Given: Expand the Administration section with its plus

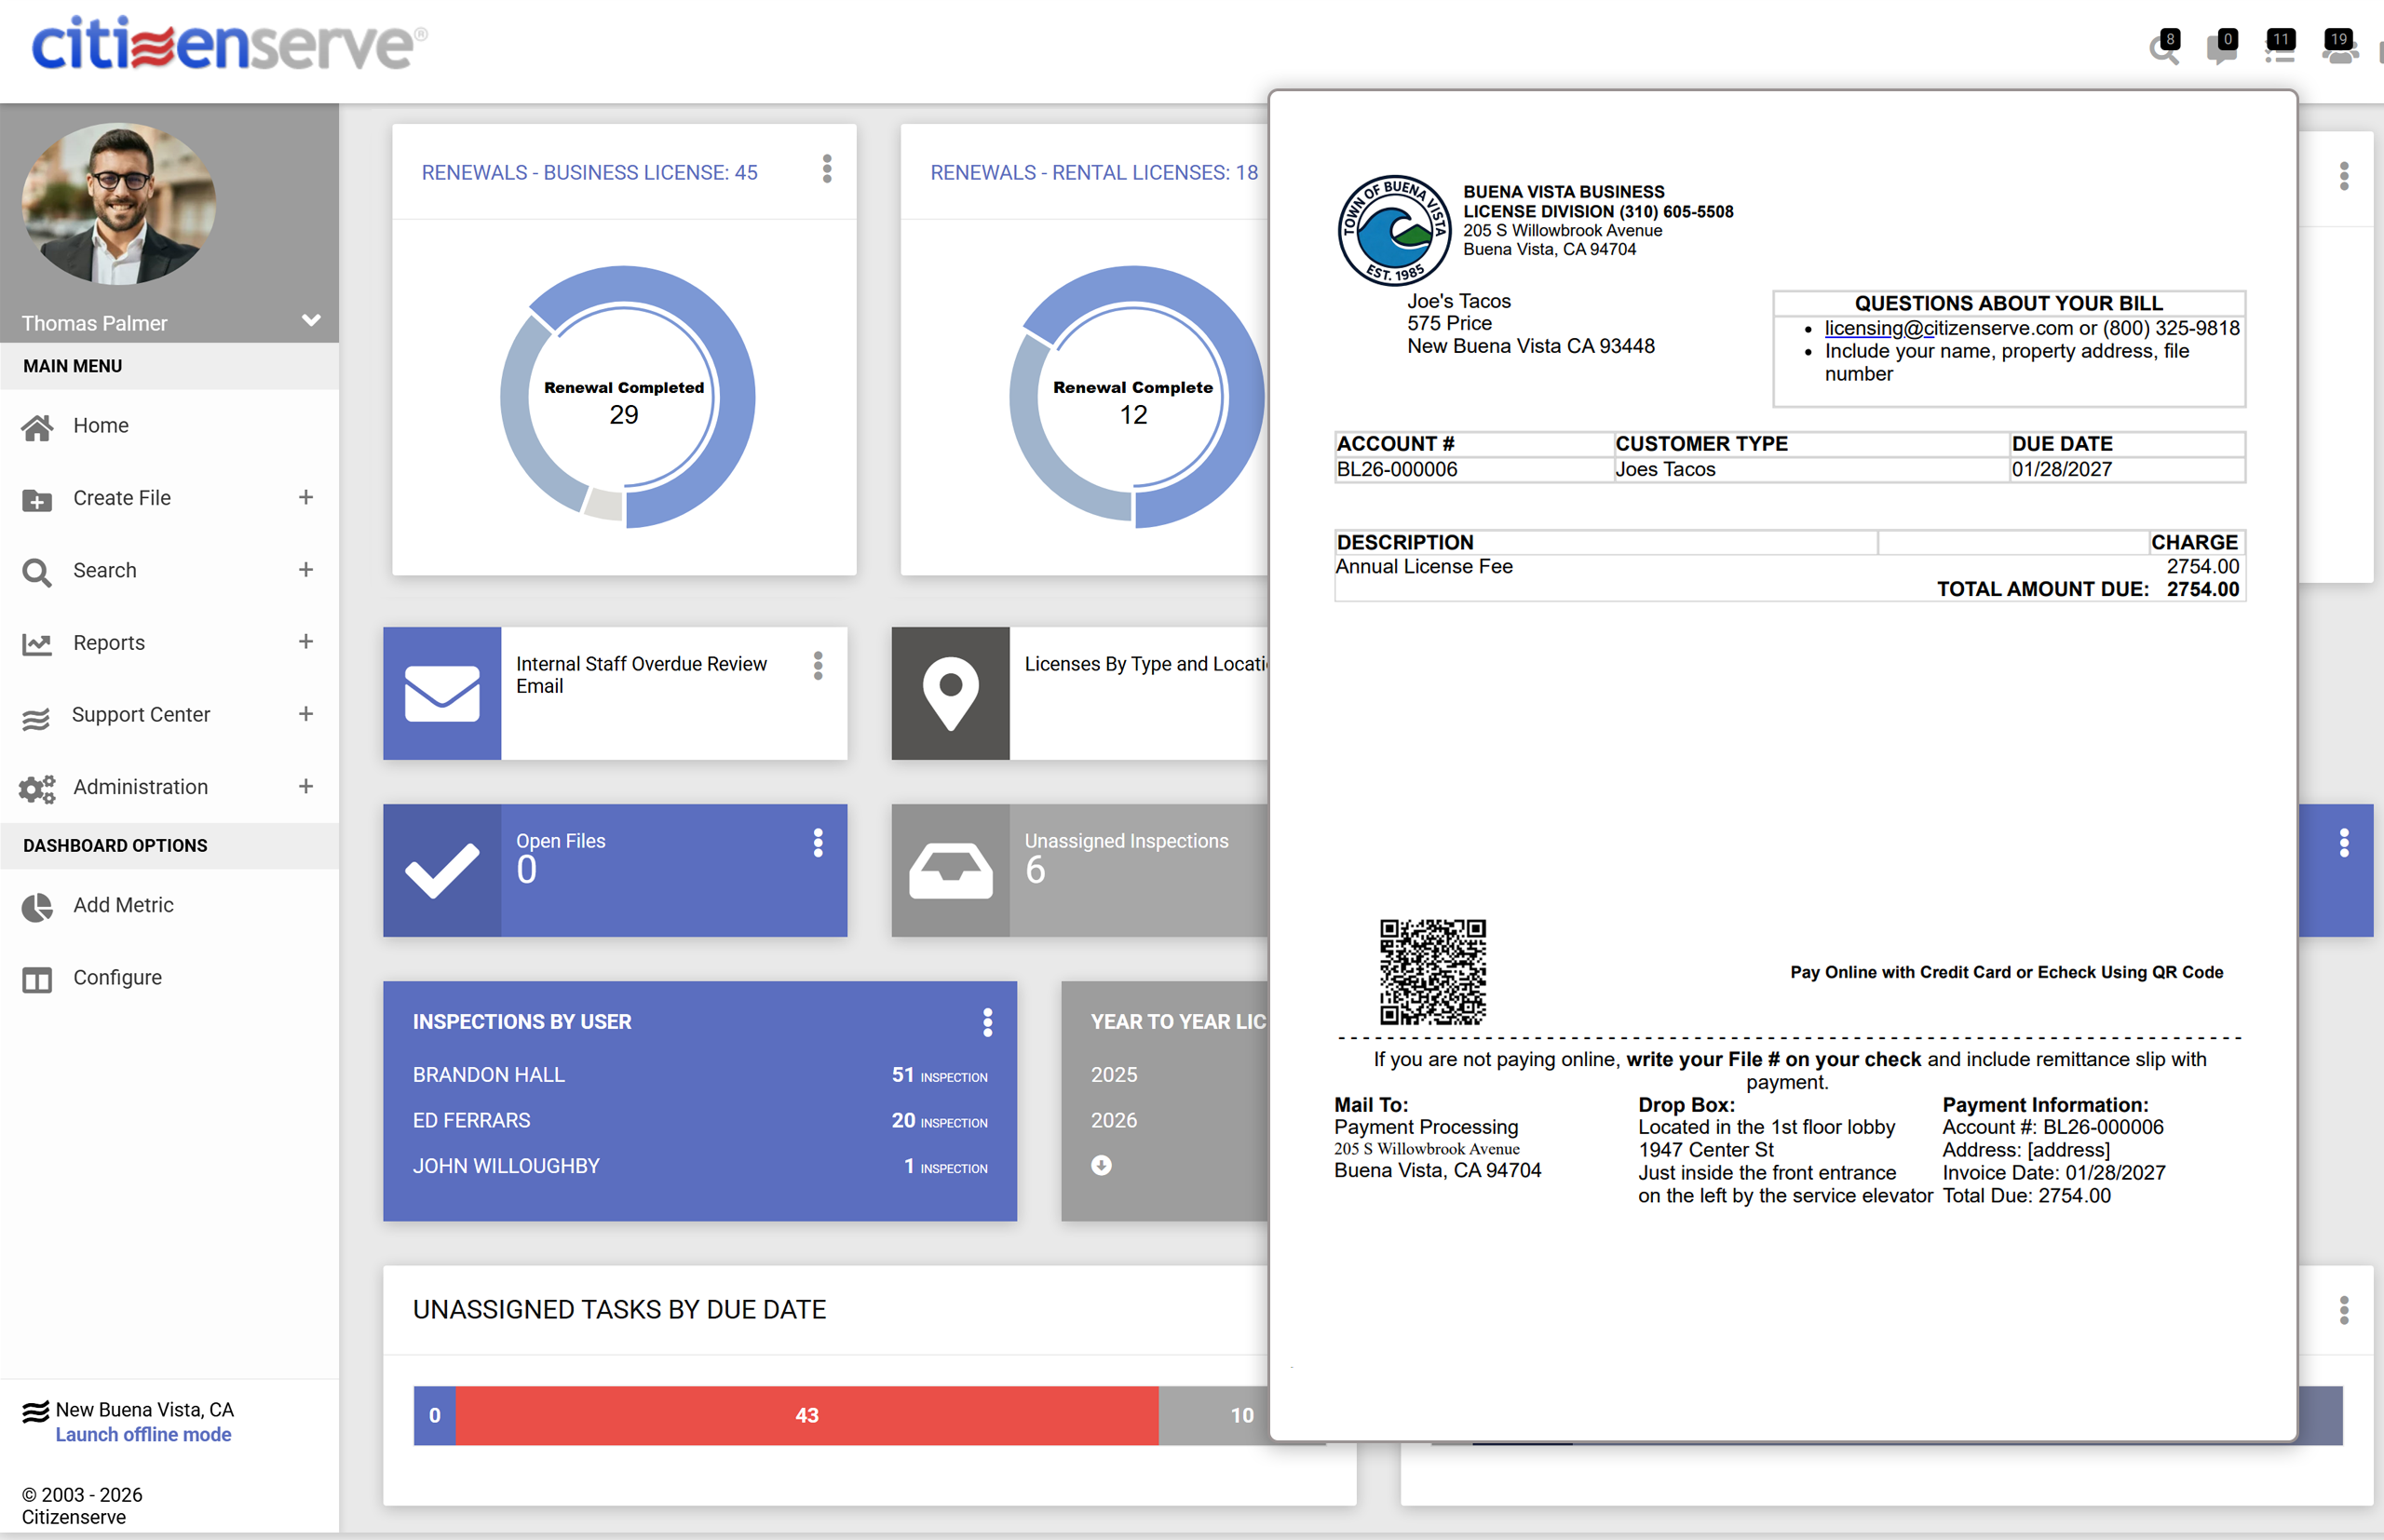Looking at the screenshot, I should 306,787.
